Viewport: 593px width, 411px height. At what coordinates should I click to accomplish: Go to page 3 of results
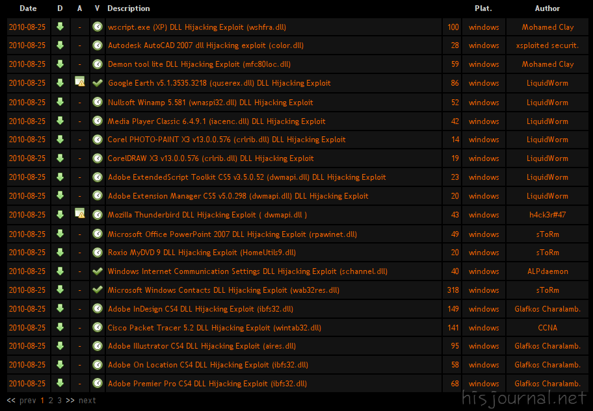click(x=59, y=401)
